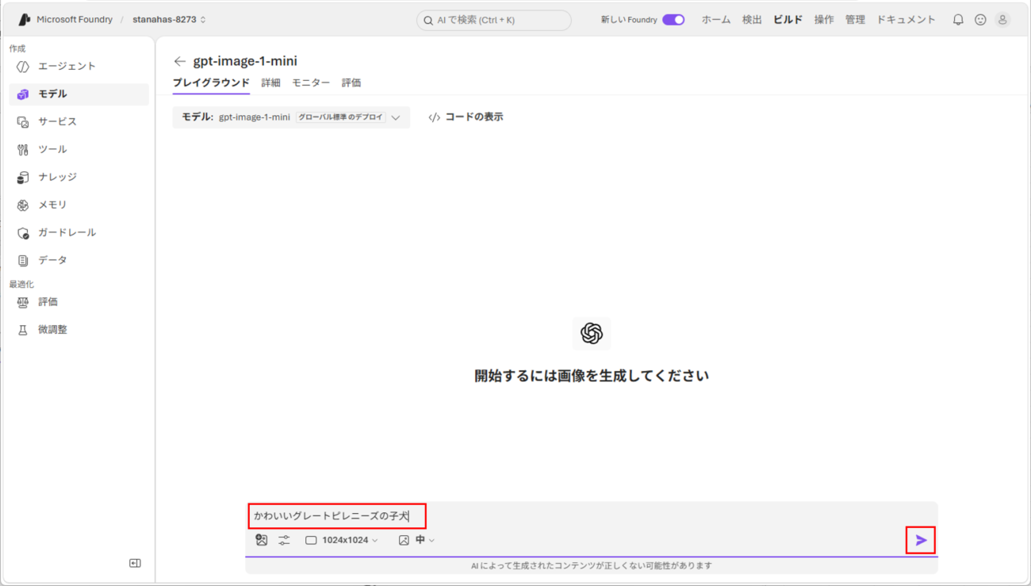Open ガードレール in the sidebar
Screen dimensions: 1031x586
point(79,233)
